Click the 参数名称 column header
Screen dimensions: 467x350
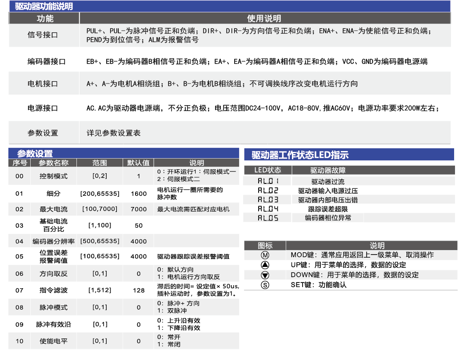click(x=54, y=163)
